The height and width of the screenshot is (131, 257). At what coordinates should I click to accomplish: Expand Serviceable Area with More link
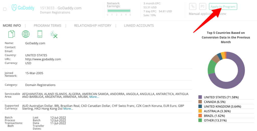click(94, 97)
